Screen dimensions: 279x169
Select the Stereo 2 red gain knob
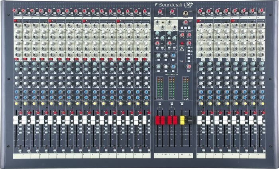point(172,12)
